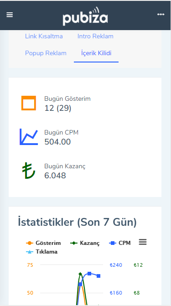
Task: Click the İstatistikler (Son 7 Gün) heading
Action: tap(78, 223)
